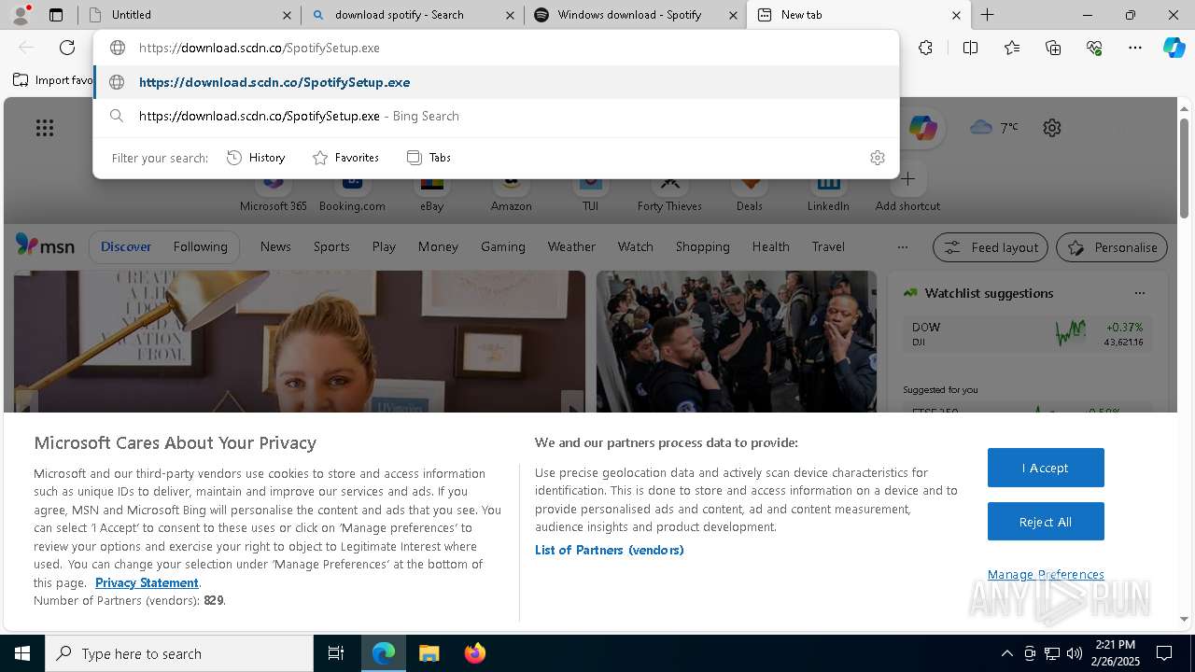1195x672 pixels.
Task: Open Task View in the taskbar
Action: [x=336, y=653]
